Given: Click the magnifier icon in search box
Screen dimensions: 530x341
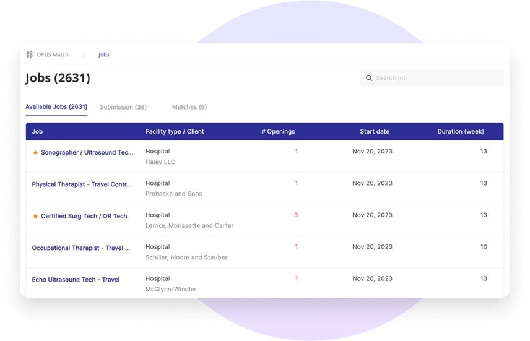Looking at the screenshot, I should pyautogui.click(x=369, y=78).
